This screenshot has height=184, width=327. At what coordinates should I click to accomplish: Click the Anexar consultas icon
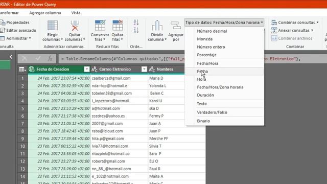tap(274, 31)
